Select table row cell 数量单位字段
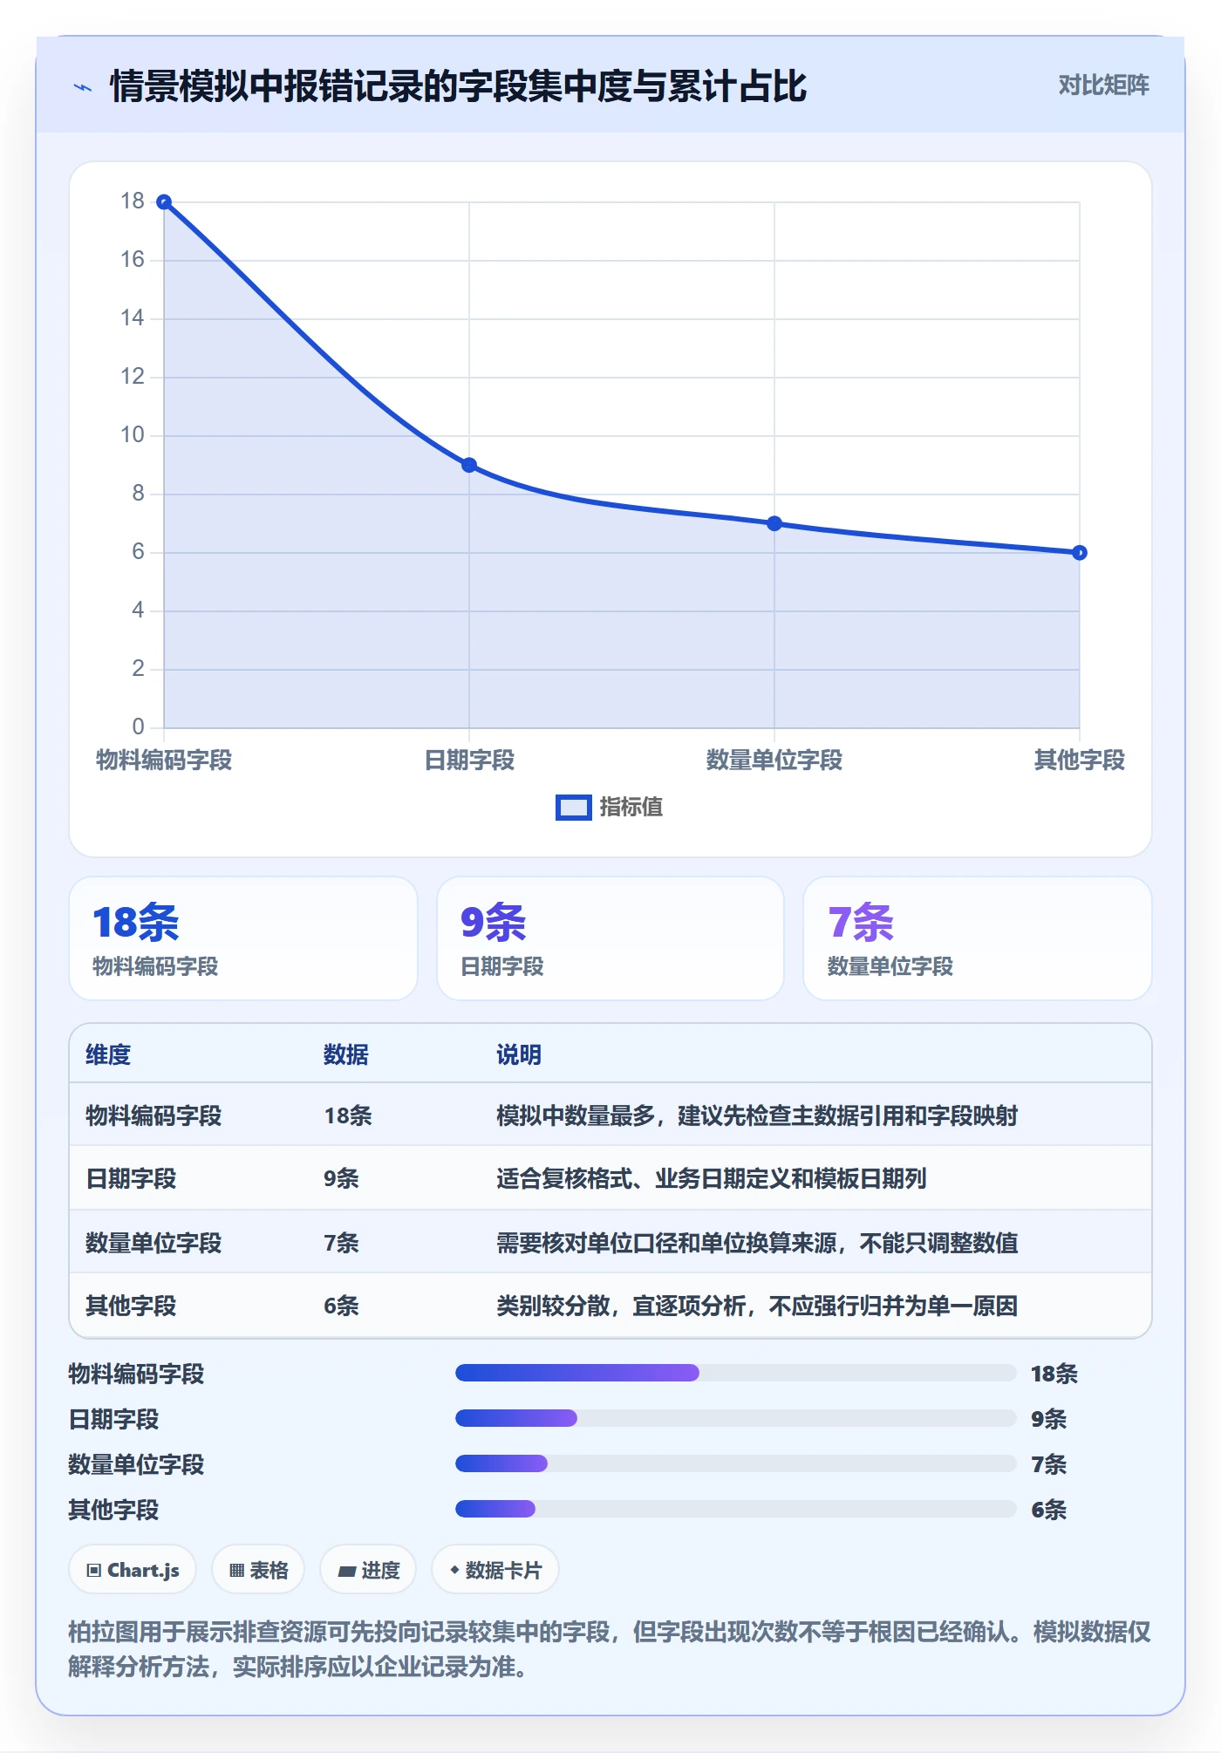 (153, 1243)
